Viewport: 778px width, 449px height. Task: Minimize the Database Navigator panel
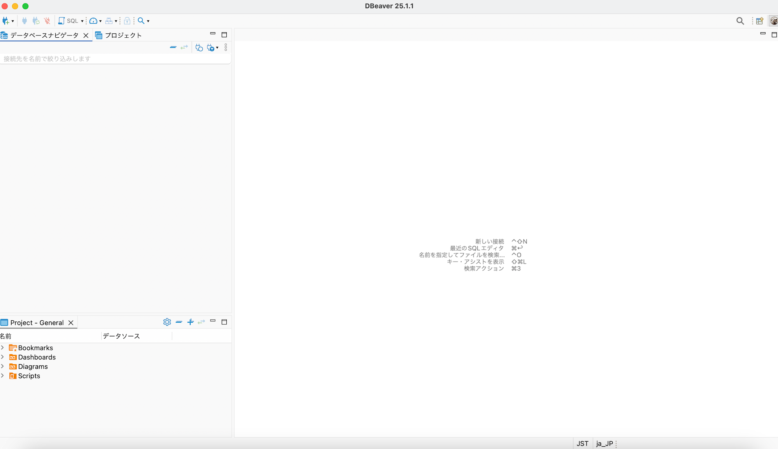tap(213, 34)
